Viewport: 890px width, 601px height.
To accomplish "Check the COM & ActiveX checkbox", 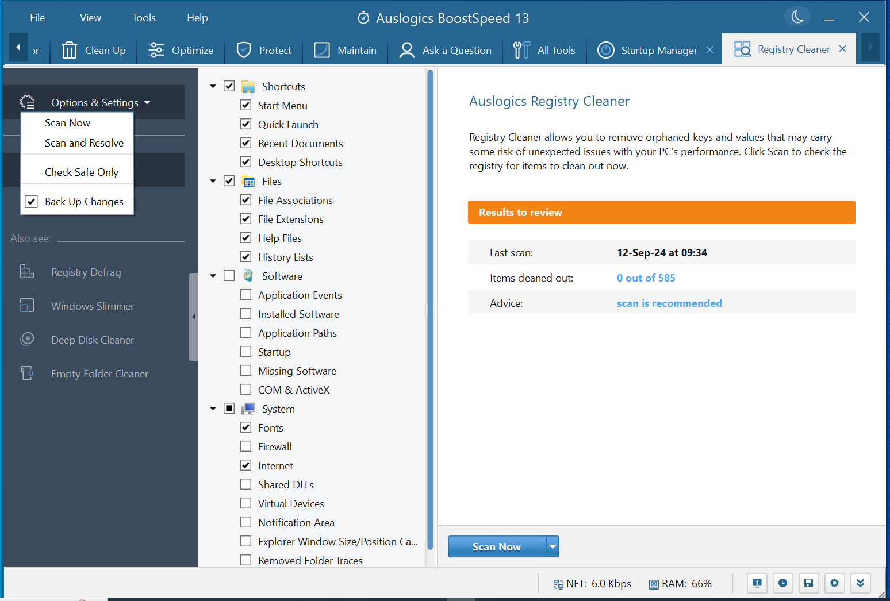I will [245, 390].
